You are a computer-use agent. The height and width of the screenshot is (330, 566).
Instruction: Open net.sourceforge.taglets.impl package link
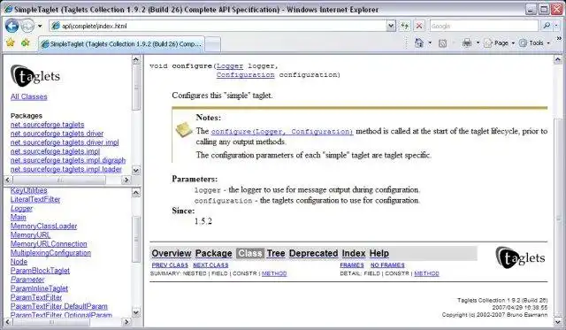55,151
